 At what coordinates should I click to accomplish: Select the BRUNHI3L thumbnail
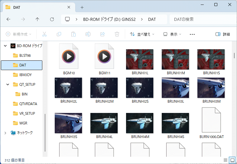pyautogui.click(x=175, y=88)
